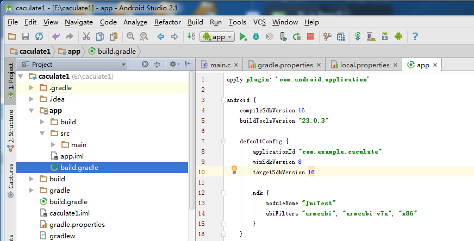Collapse the app module folder
Screen dimensions: 474x241
click(x=32, y=111)
